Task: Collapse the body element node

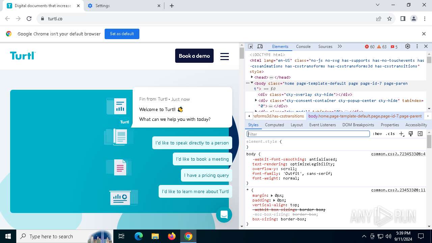Action: point(252,83)
